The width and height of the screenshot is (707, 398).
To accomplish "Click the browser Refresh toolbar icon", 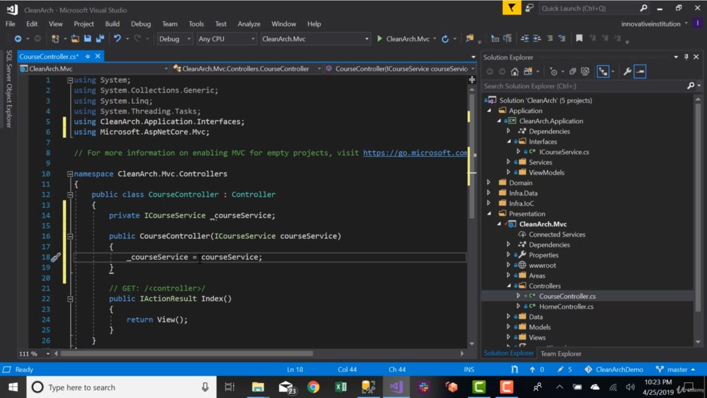I will 445,39.
